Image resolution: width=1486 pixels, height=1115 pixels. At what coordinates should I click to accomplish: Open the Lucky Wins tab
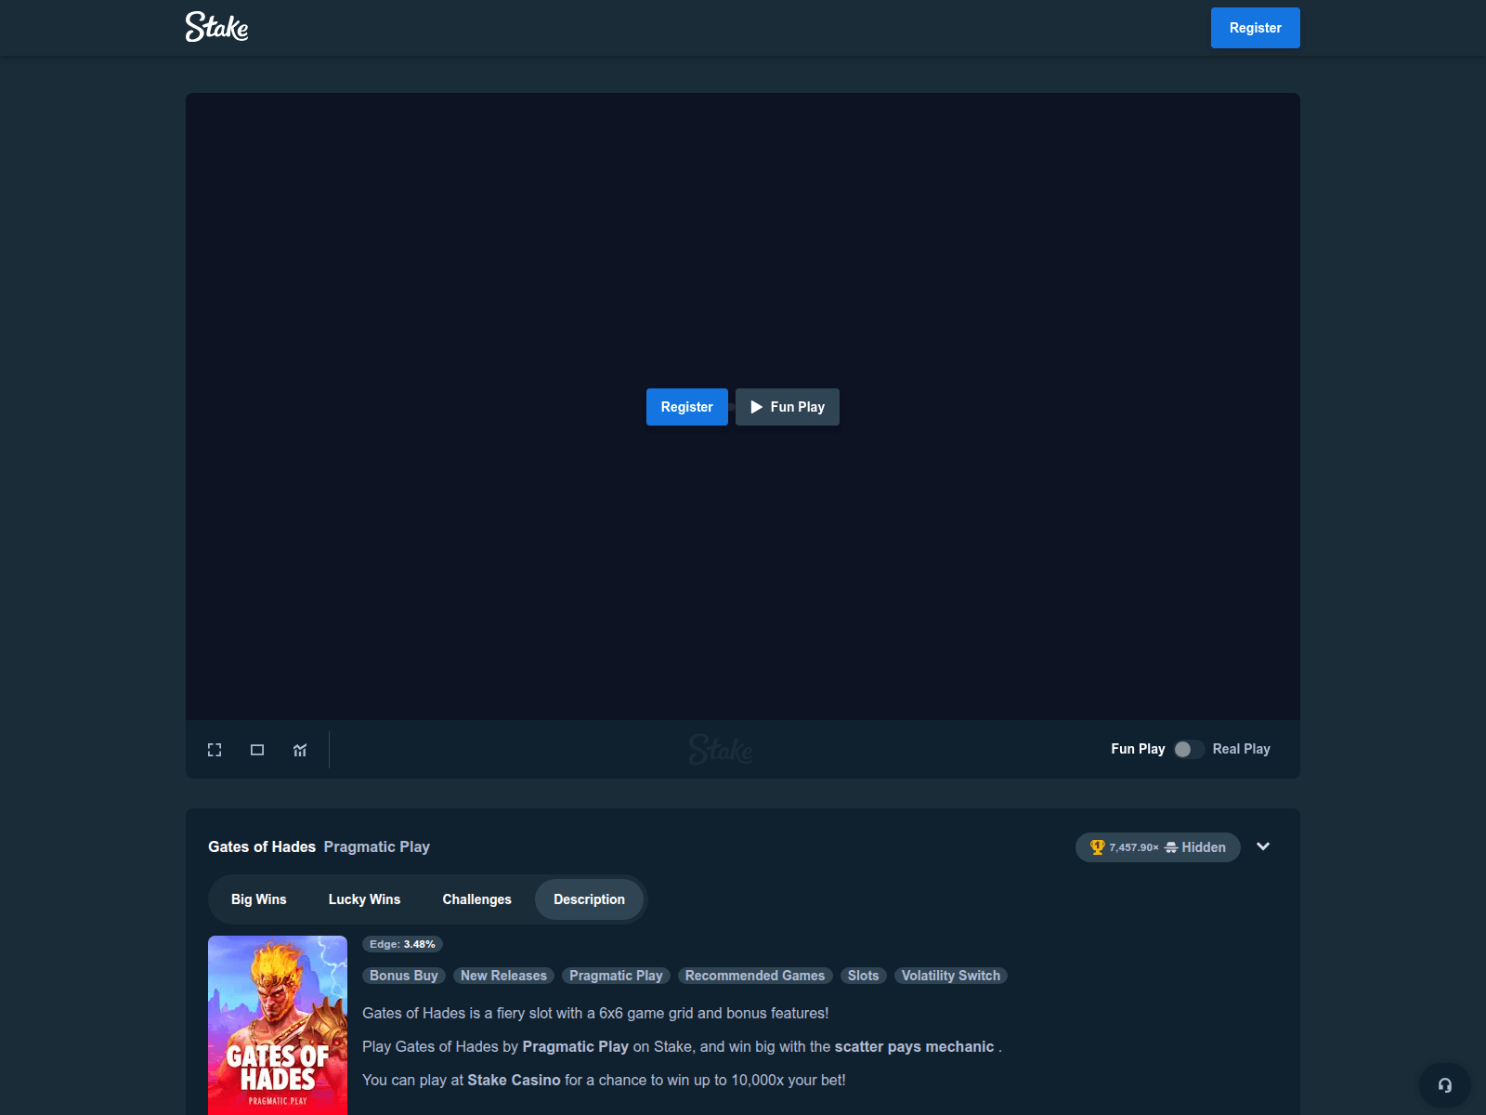click(364, 899)
